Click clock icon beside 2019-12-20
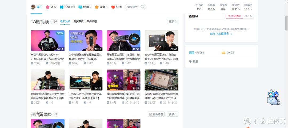 (x=161, y=103)
